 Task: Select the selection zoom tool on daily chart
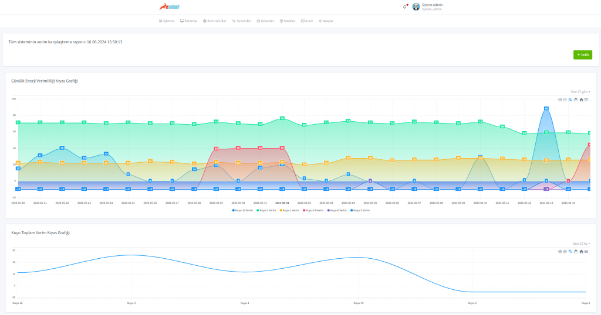point(570,100)
